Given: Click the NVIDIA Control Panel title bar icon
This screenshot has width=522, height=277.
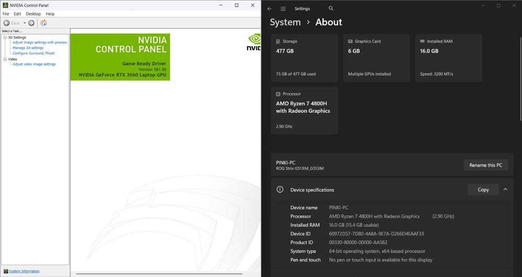Looking at the screenshot, I should [x=5, y=5].
